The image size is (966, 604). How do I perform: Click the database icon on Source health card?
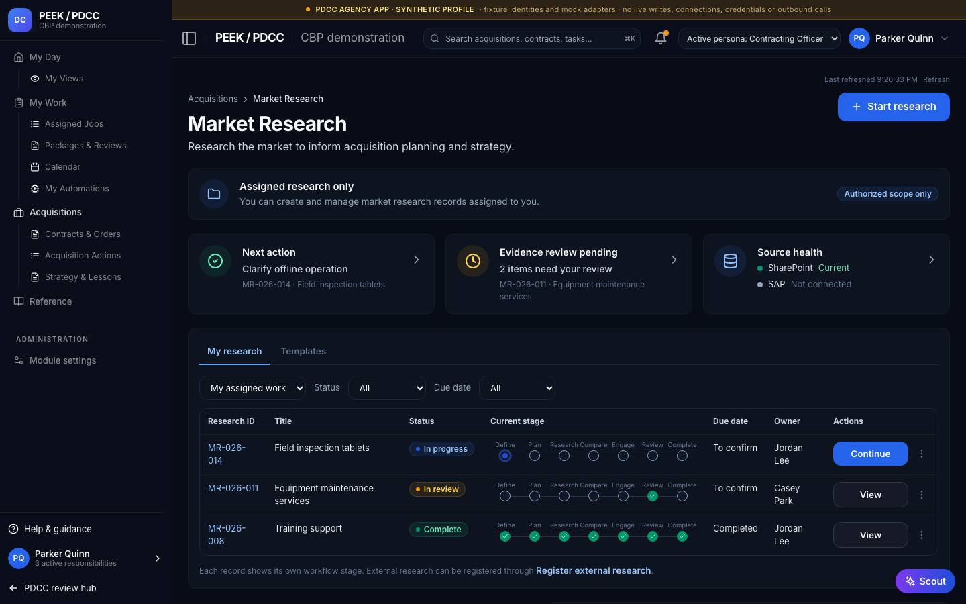click(731, 261)
